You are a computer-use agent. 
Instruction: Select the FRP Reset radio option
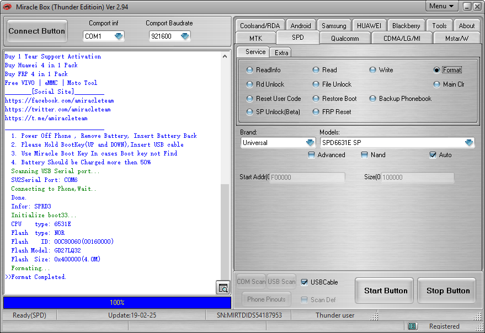[x=316, y=112]
